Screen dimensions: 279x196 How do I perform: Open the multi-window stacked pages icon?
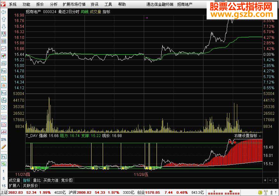tap(4, 63)
